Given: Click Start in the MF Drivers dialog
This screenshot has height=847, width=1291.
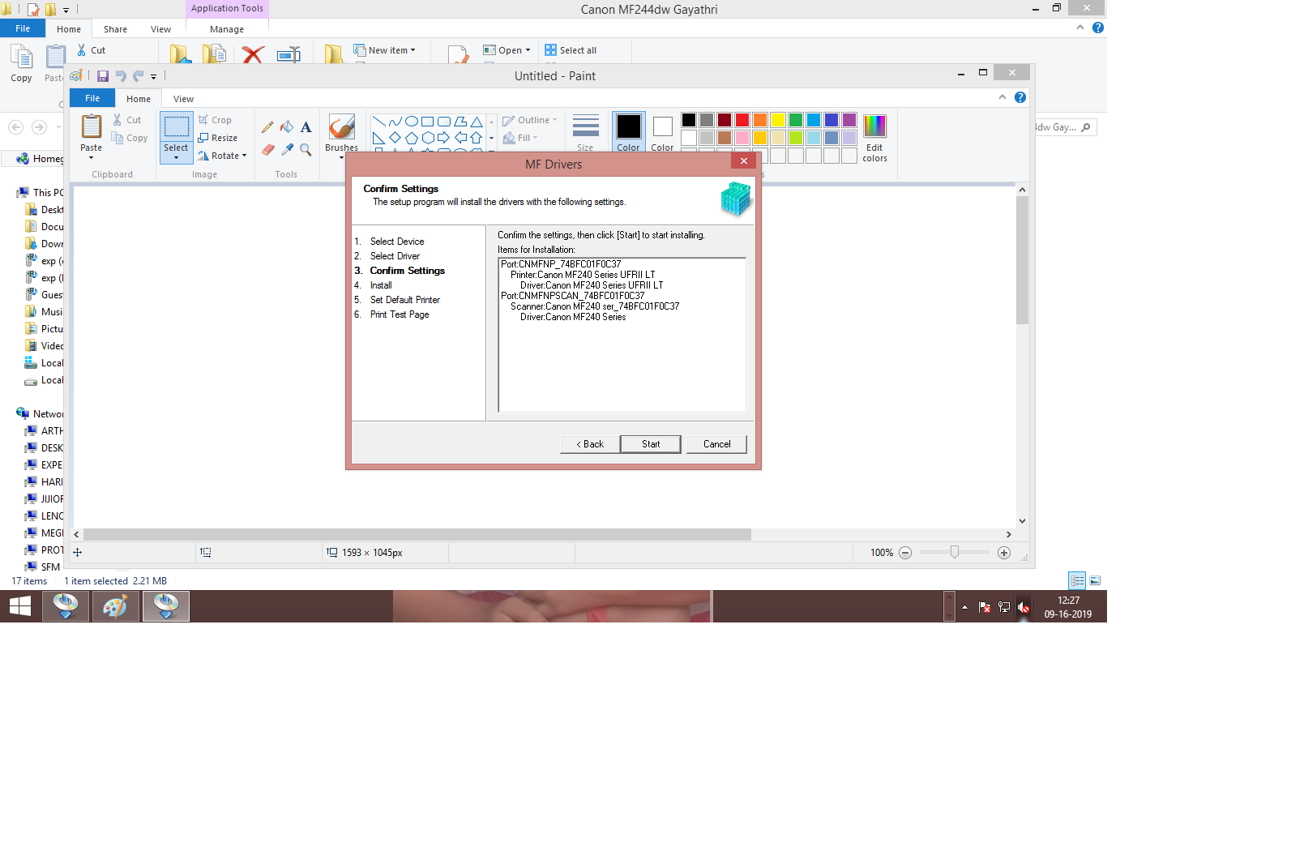Looking at the screenshot, I should pyautogui.click(x=651, y=444).
